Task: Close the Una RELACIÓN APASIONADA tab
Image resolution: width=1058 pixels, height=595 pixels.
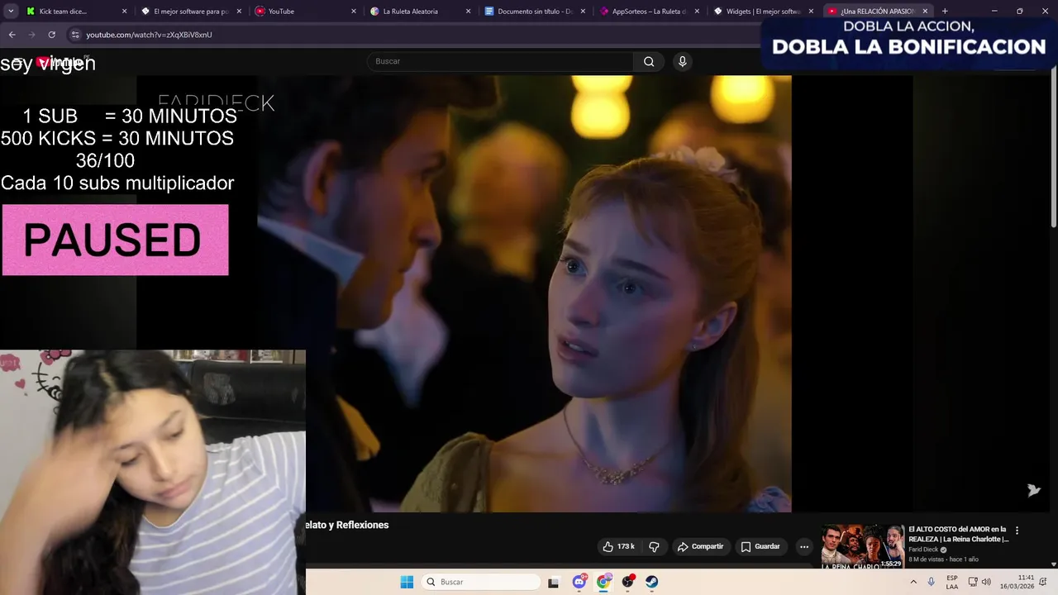Action: (925, 12)
